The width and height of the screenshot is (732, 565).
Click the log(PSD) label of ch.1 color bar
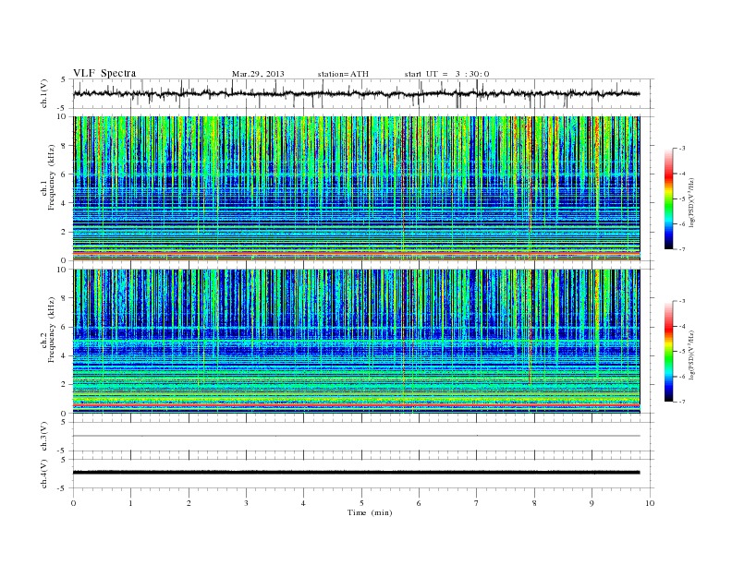(692, 203)
